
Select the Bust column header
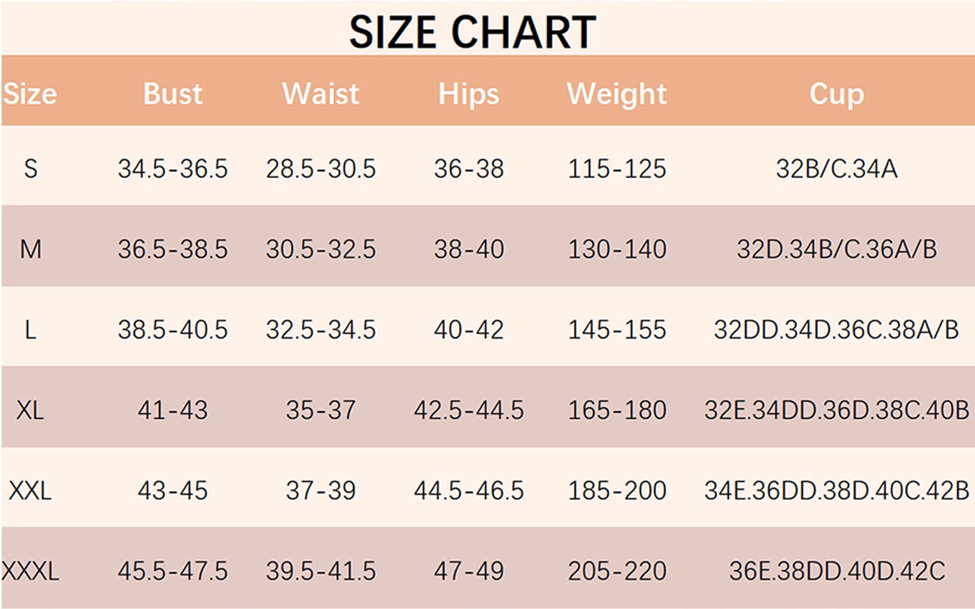click(173, 94)
